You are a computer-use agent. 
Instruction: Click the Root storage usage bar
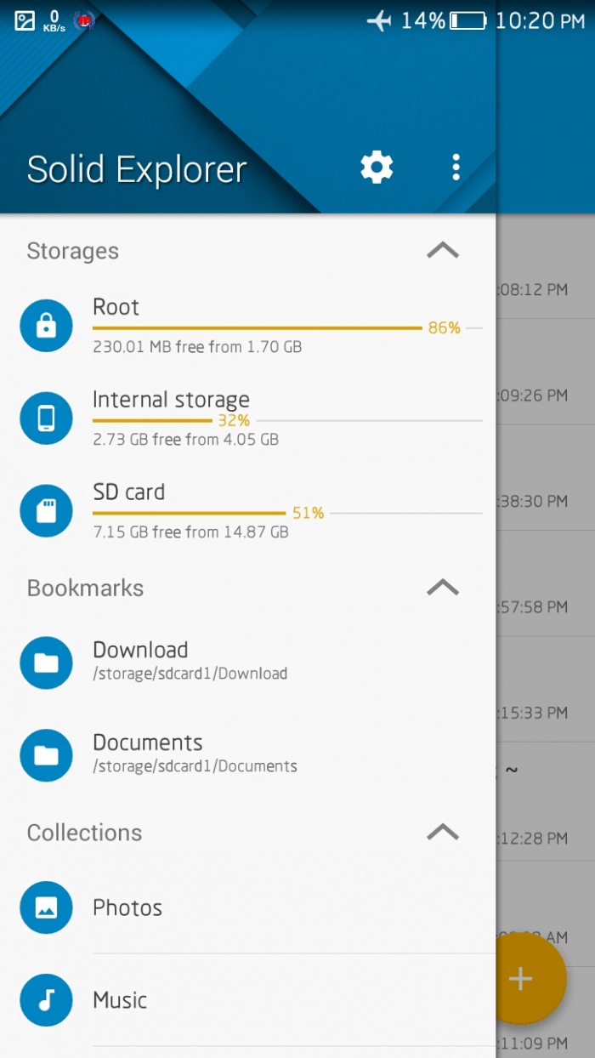point(257,328)
